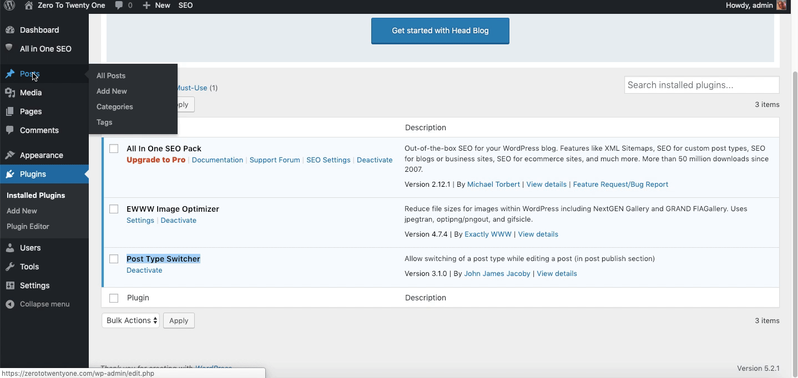Open the Support Forum link
This screenshot has width=798, height=378.
click(x=275, y=160)
